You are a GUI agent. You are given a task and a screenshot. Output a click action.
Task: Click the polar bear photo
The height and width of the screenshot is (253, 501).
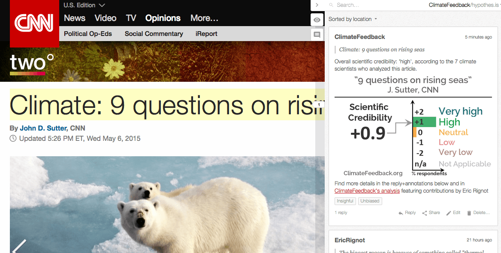pos(167,205)
